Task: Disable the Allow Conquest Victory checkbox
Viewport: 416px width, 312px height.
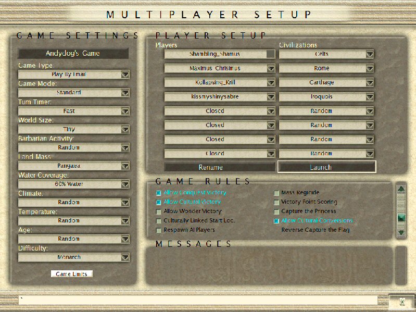Action: [159, 193]
